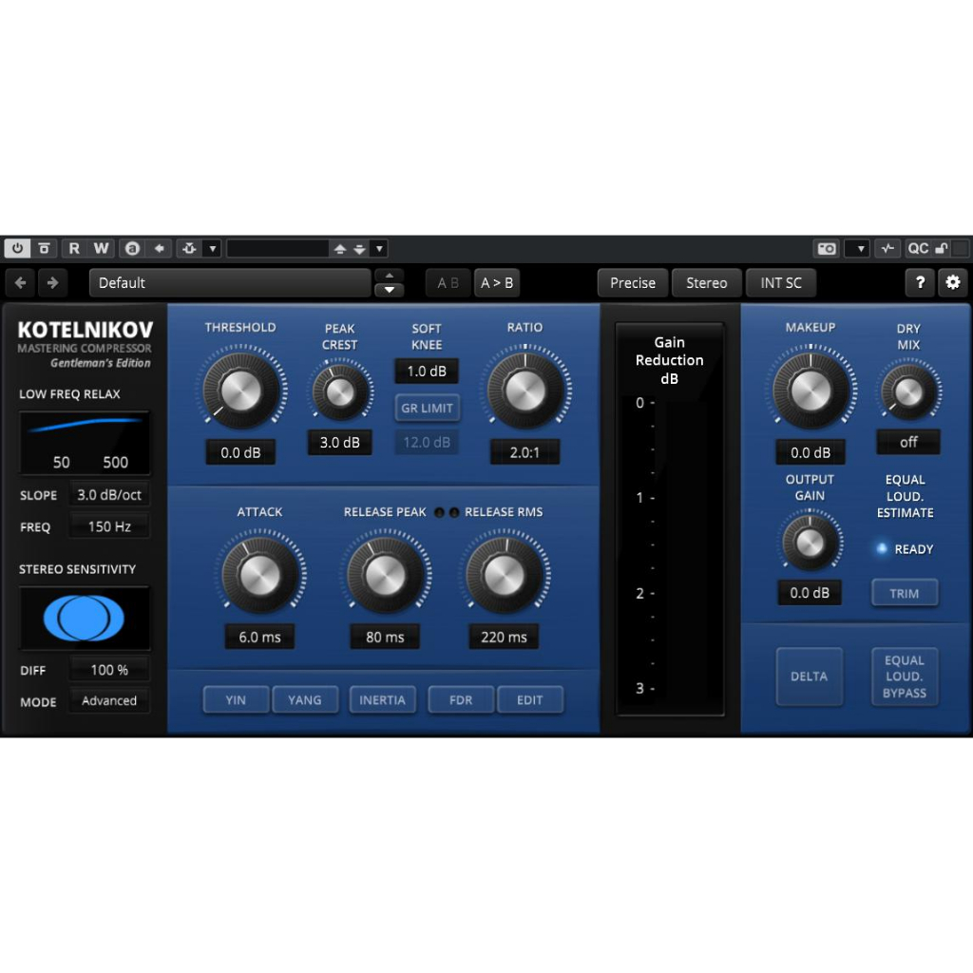Click the Release RMS knob

[504, 575]
